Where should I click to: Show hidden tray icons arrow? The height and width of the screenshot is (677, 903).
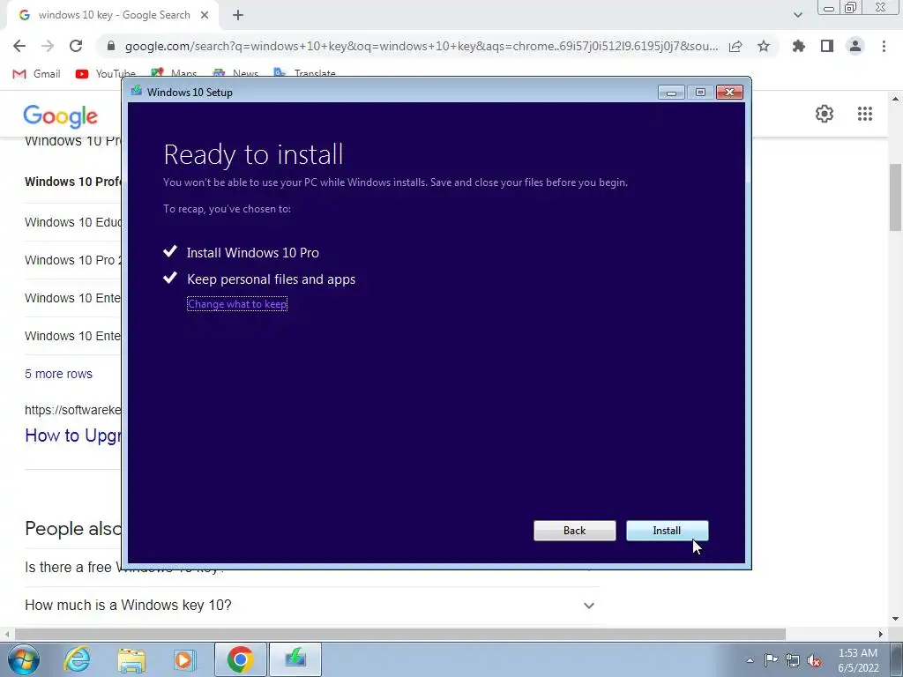click(750, 660)
